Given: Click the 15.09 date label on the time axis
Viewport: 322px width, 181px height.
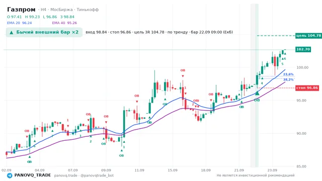Looking at the screenshot, I should 173,170.
